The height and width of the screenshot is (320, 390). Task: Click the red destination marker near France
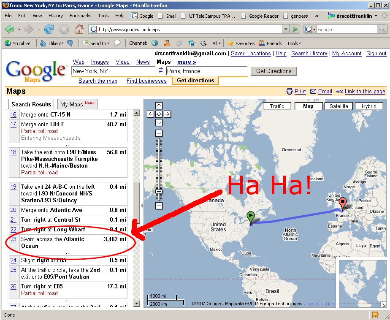(x=343, y=203)
